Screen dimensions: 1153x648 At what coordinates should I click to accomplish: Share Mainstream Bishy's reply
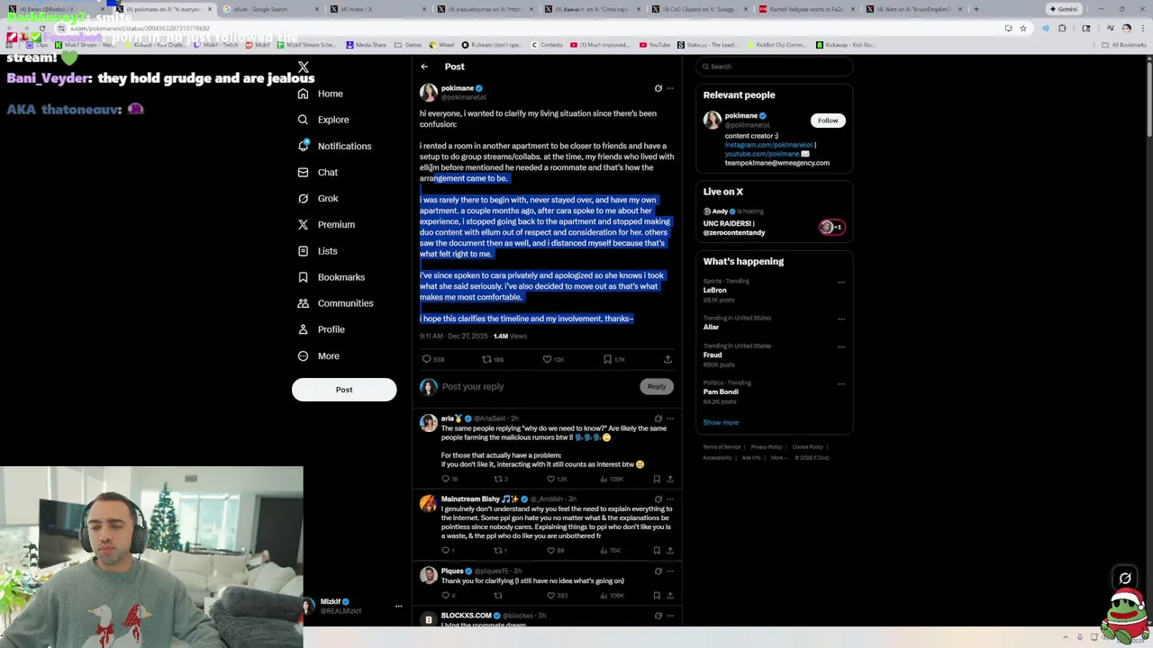(669, 551)
